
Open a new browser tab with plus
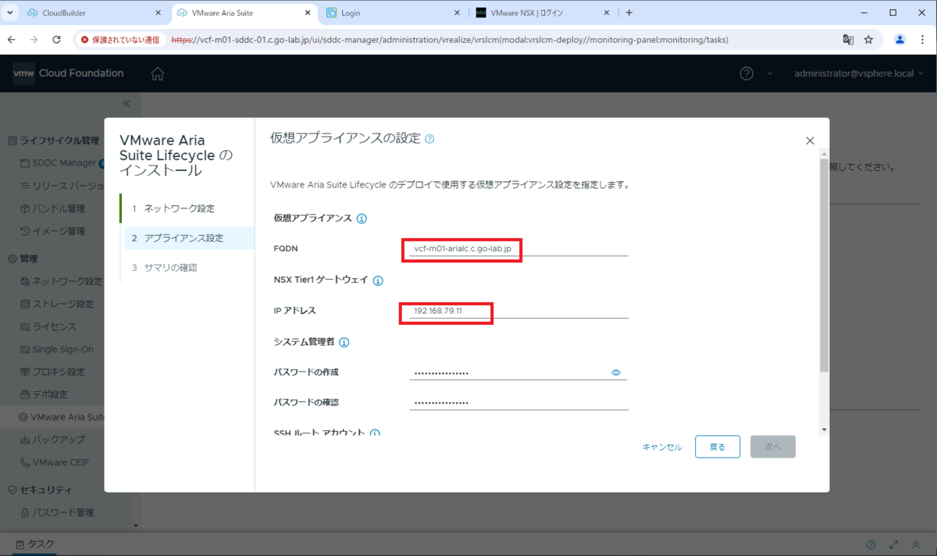[629, 12]
